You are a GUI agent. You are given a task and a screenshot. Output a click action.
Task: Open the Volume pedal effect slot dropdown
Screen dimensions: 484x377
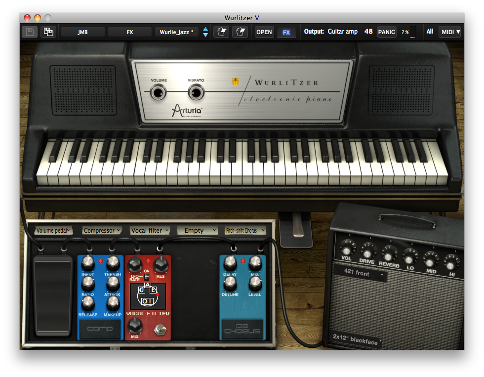[53, 230]
